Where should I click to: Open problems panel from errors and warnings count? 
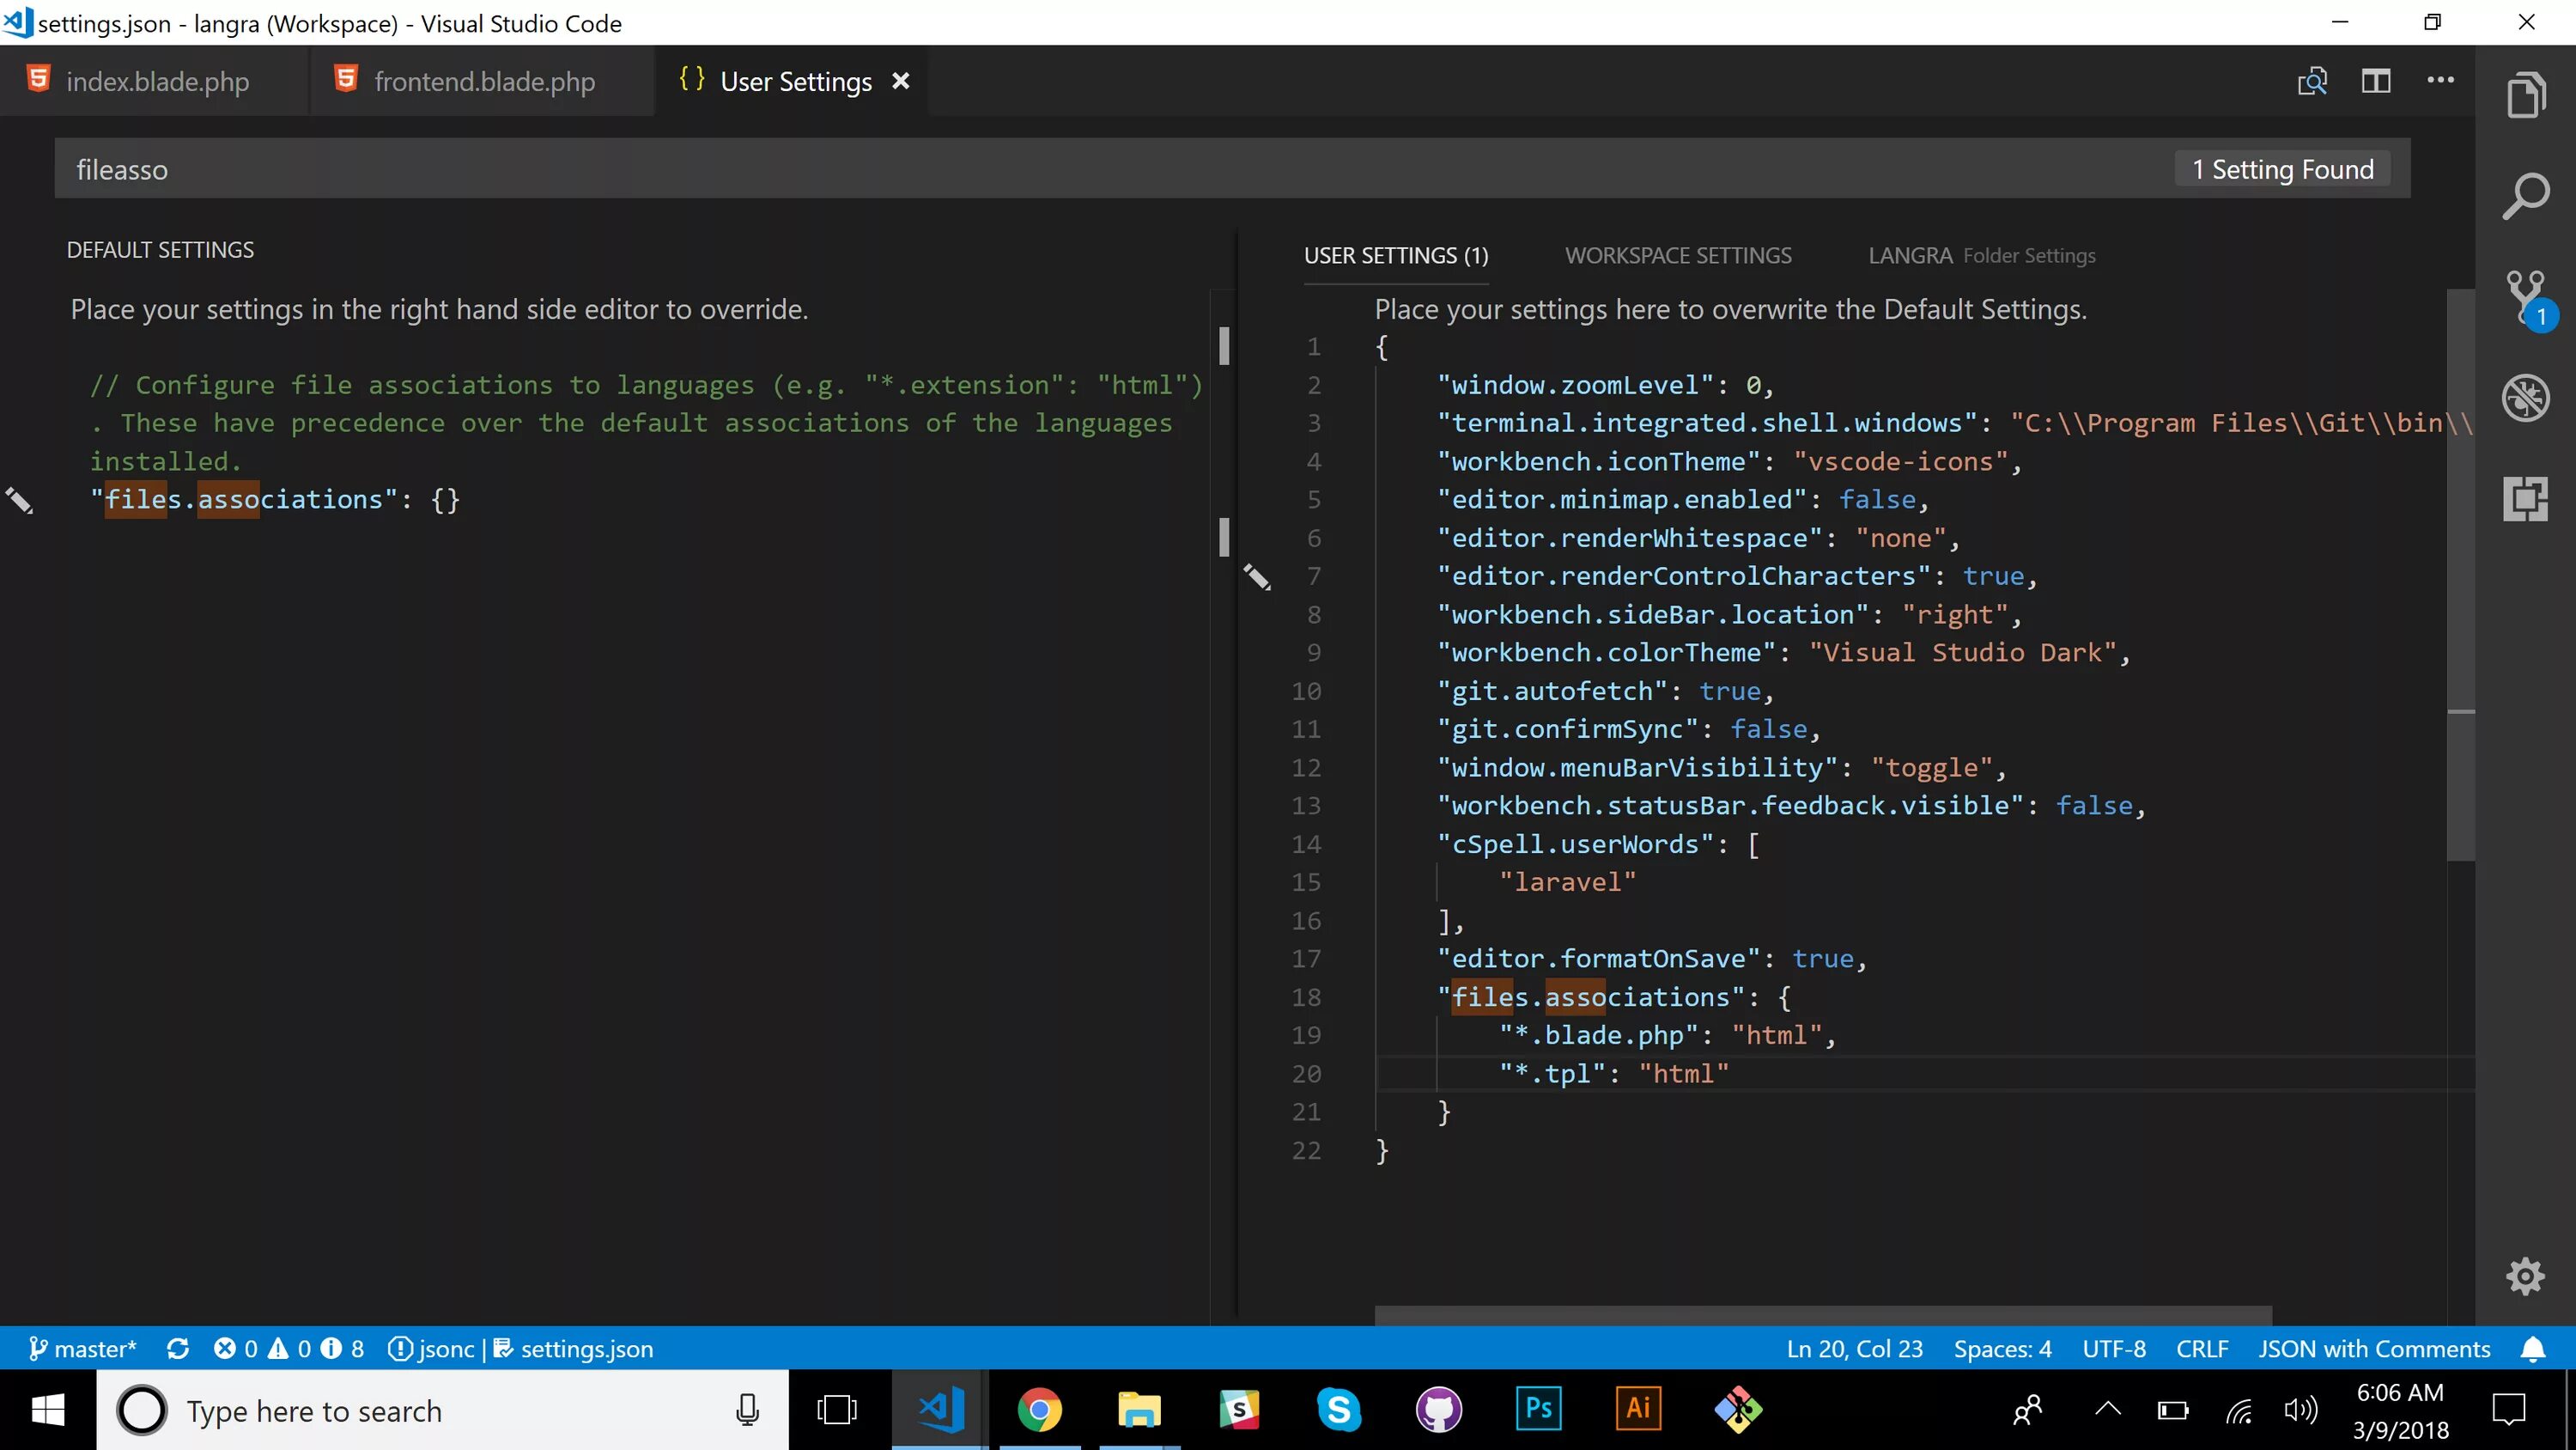tap(288, 1349)
